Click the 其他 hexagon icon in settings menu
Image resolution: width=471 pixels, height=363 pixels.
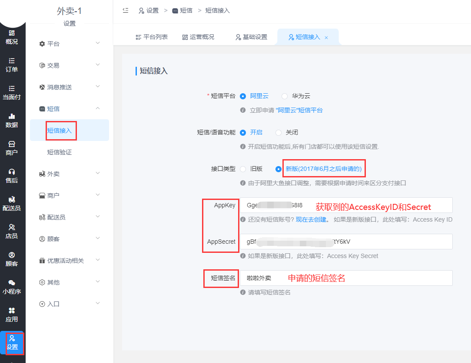(42, 282)
